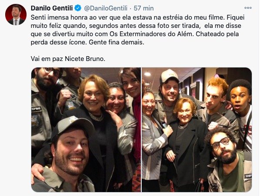This screenshot has width=260, height=196.
Task: Open the tweet's more options ellipsis menu
Action: 248,8
